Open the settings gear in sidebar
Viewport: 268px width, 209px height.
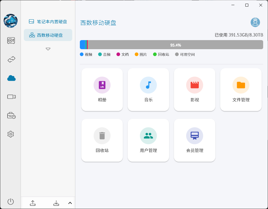tap(11, 134)
